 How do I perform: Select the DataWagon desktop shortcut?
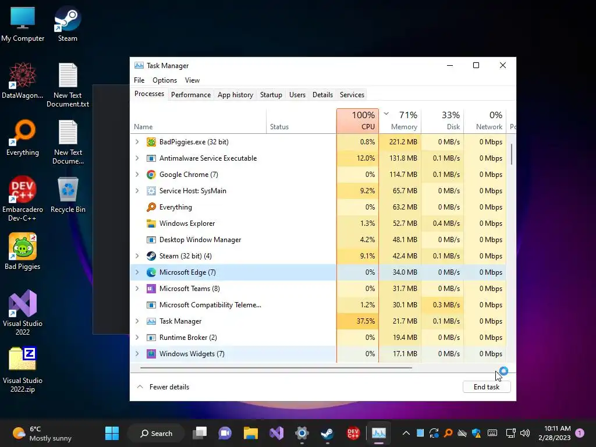coord(23,80)
